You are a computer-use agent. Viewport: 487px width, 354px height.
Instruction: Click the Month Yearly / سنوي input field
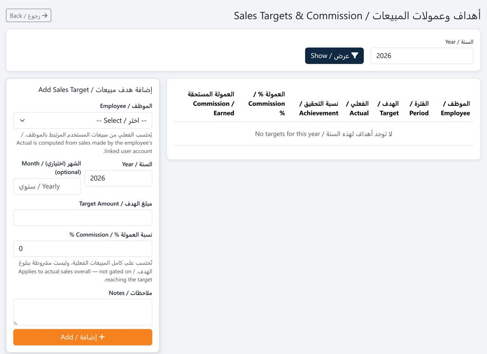click(x=47, y=186)
